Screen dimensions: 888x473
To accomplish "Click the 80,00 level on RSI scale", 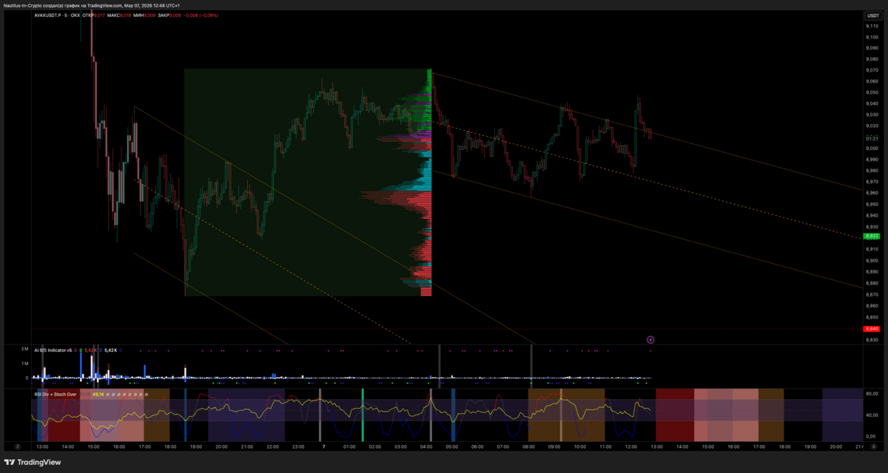I will (x=872, y=394).
